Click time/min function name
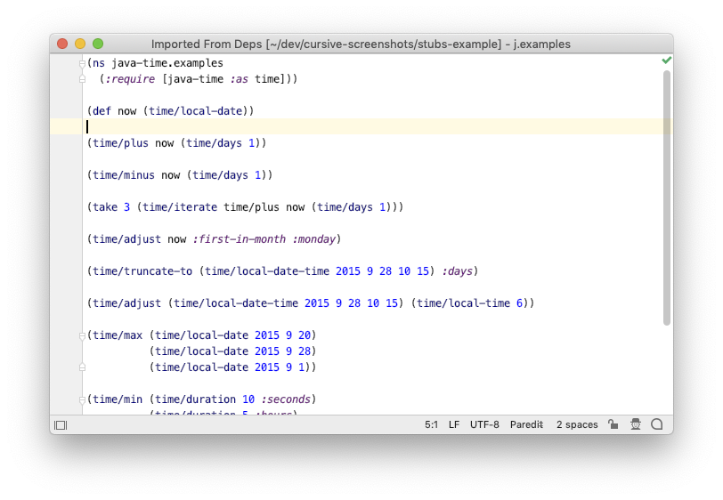 [x=118, y=399]
